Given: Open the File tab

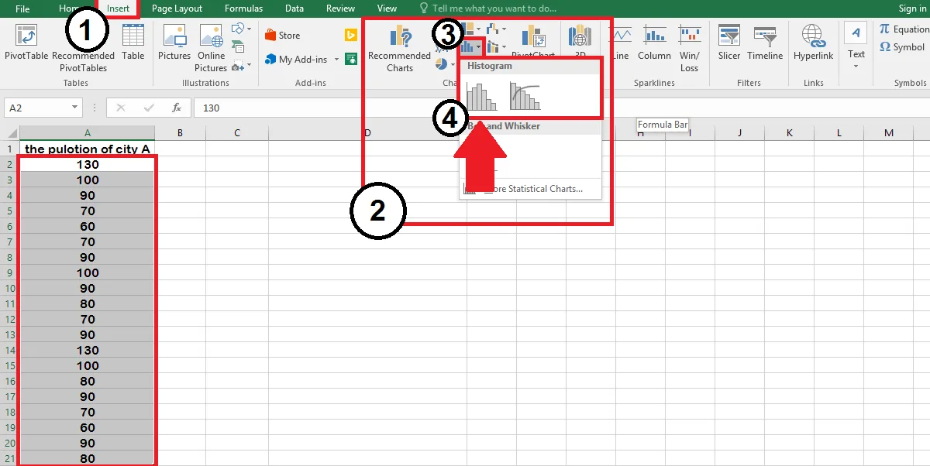Looking at the screenshot, I should coord(22,9).
